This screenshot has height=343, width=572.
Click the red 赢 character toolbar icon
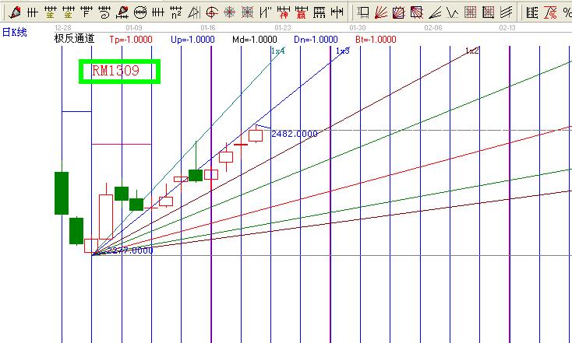301,12
